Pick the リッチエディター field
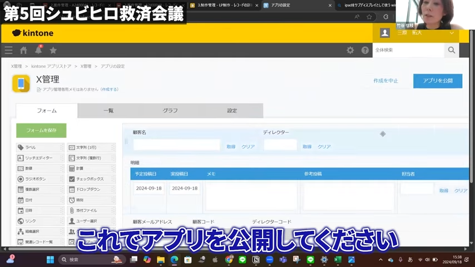The image size is (475, 267). click(40, 158)
